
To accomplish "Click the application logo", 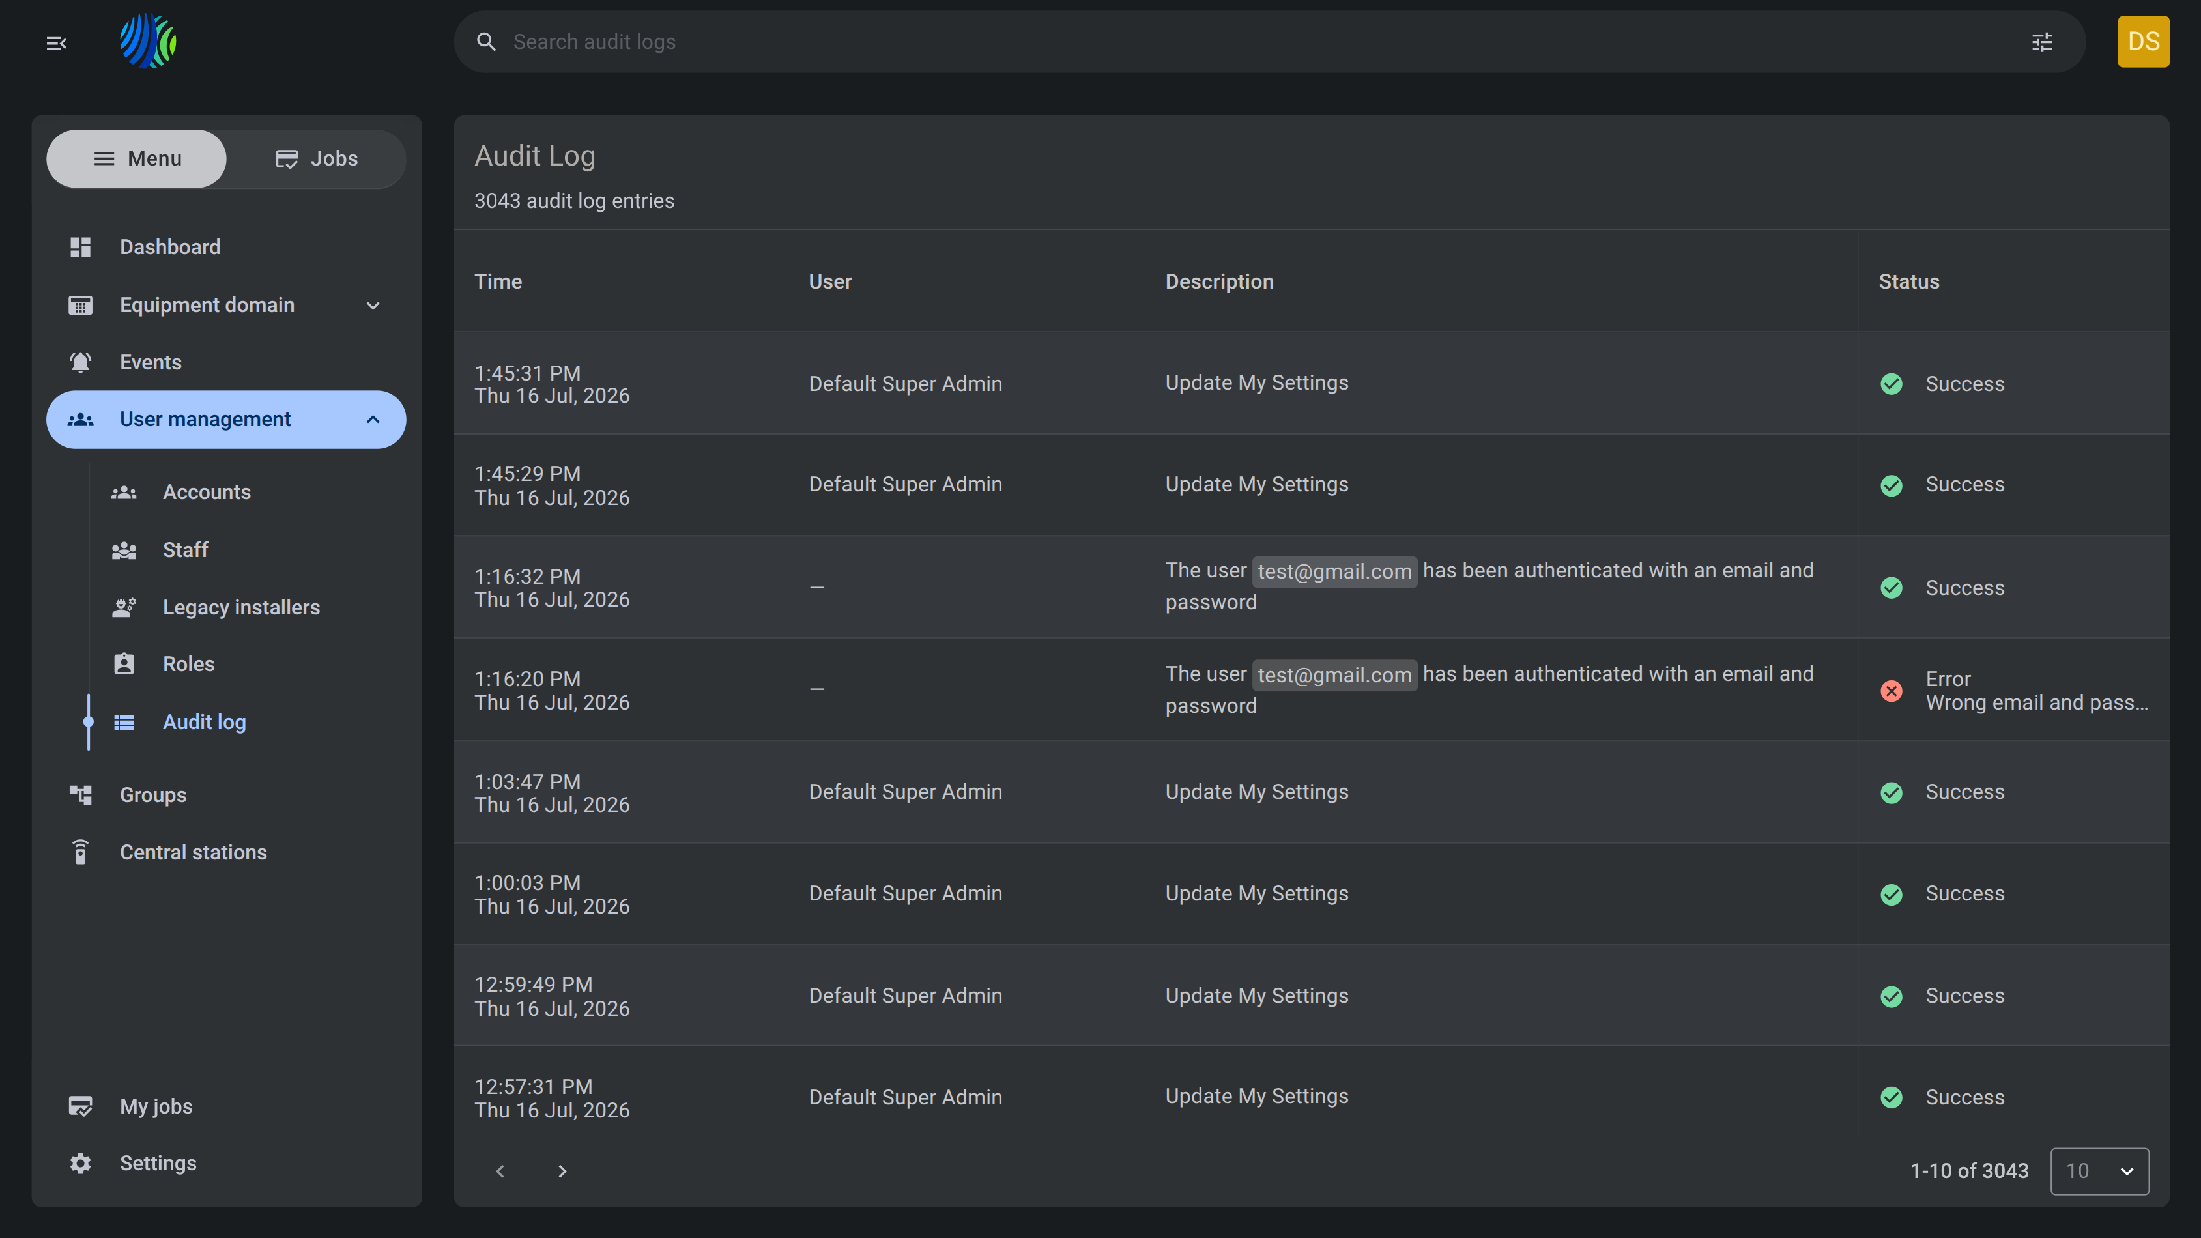I will [x=148, y=41].
